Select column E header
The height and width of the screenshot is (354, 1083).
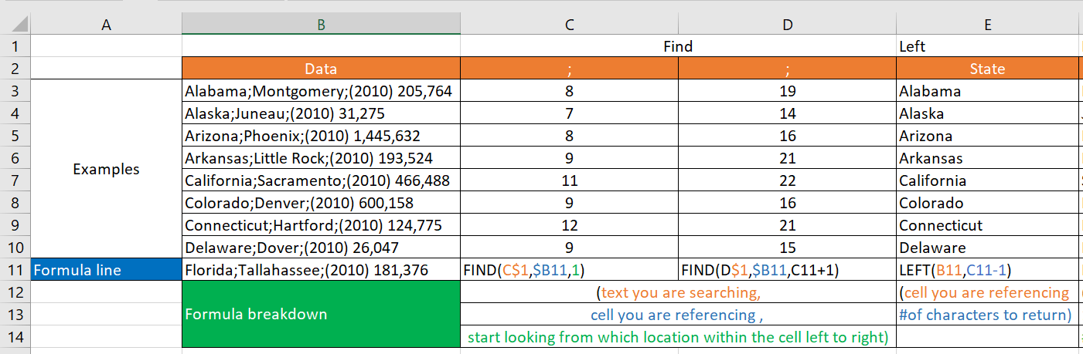pos(987,24)
